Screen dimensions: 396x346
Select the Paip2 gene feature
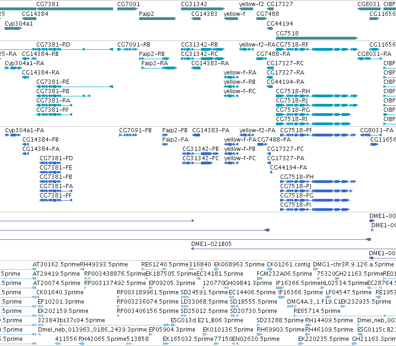pos(158,19)
